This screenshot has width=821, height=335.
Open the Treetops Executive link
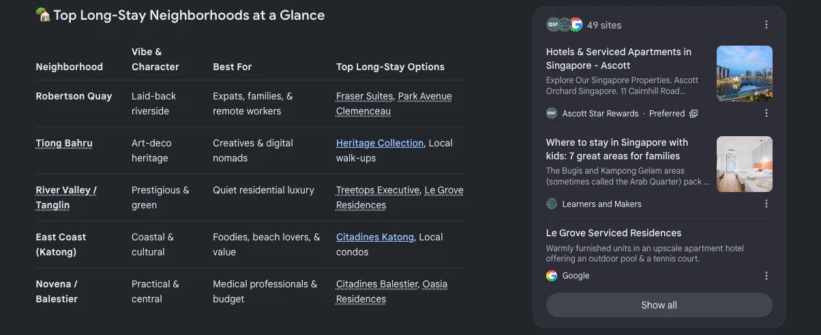378,190
